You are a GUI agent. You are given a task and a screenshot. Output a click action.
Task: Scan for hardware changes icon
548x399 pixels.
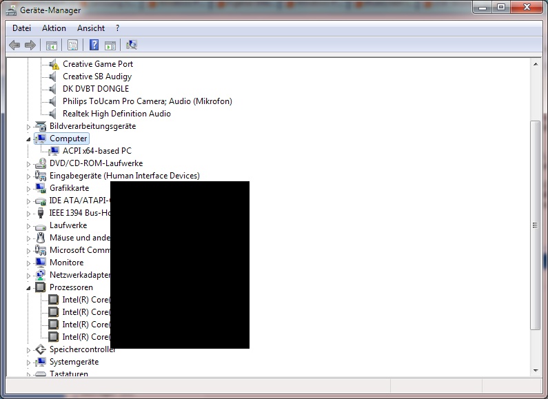[x=132, y=45]
